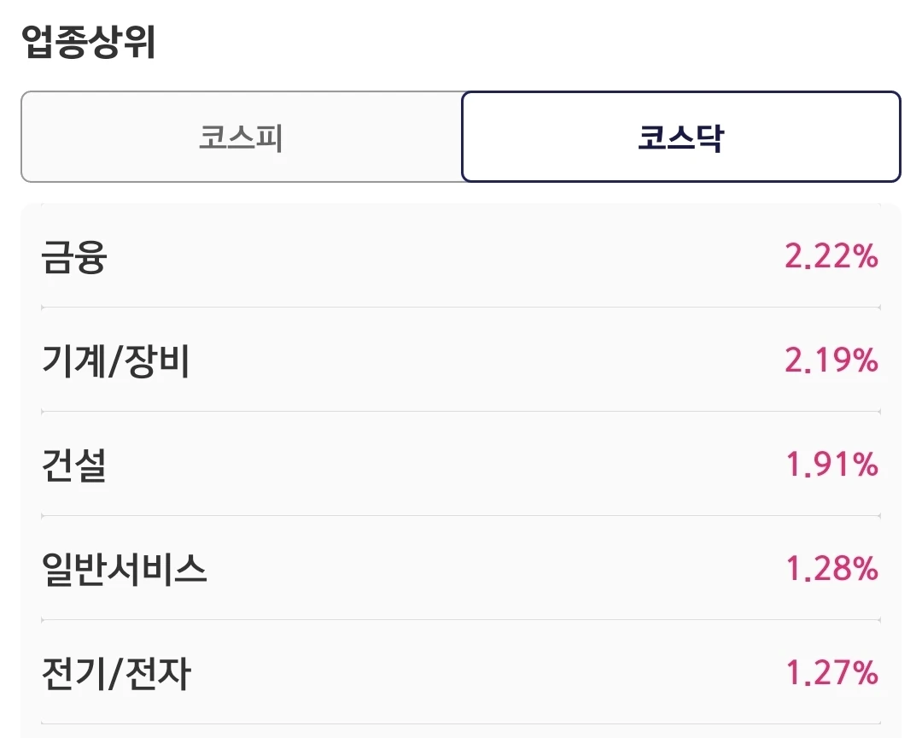Select the 코스닥 tab
The height and width of the screenshot is (738, 922).
point(681,137)
